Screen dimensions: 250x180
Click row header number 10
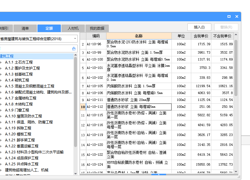point(83,107)
